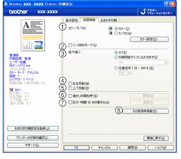Click the printer icon in the title bar

click(x=6, y=4)
